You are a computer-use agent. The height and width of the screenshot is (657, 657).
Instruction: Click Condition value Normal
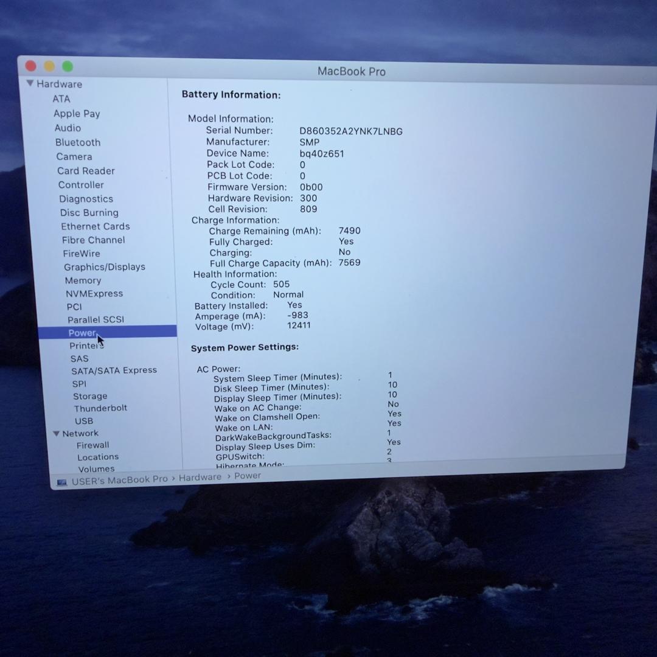tap(288, 294)
